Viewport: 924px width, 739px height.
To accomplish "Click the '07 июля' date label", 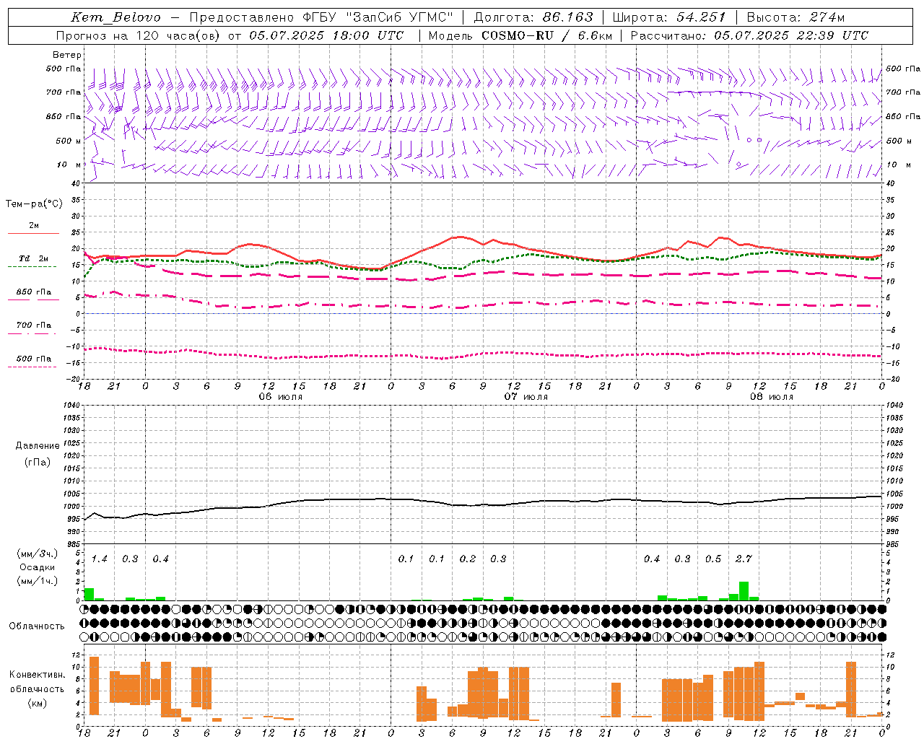I will pyautogui.click(x=526, y=397).
